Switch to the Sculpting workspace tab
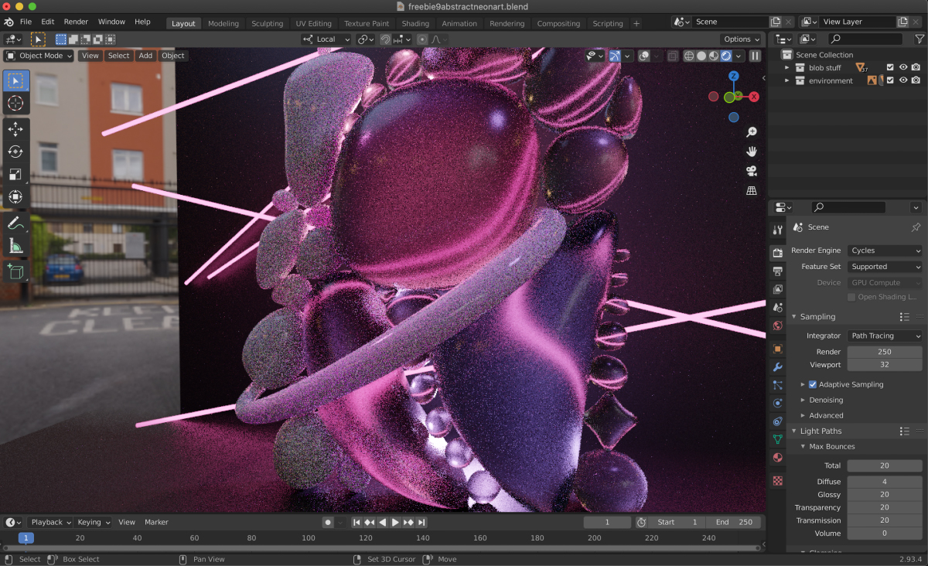This screenshot has width=928, height=566. (267, 23)
